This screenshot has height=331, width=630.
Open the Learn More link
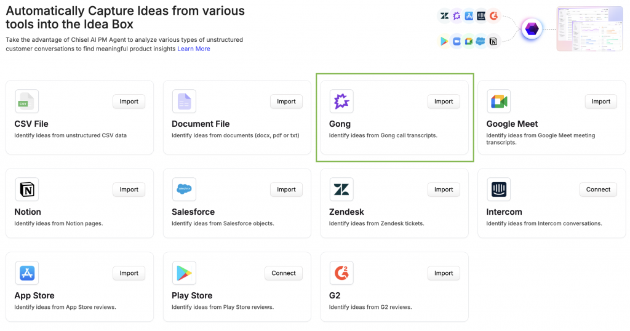pyautogui.click(x=194, y=49)
